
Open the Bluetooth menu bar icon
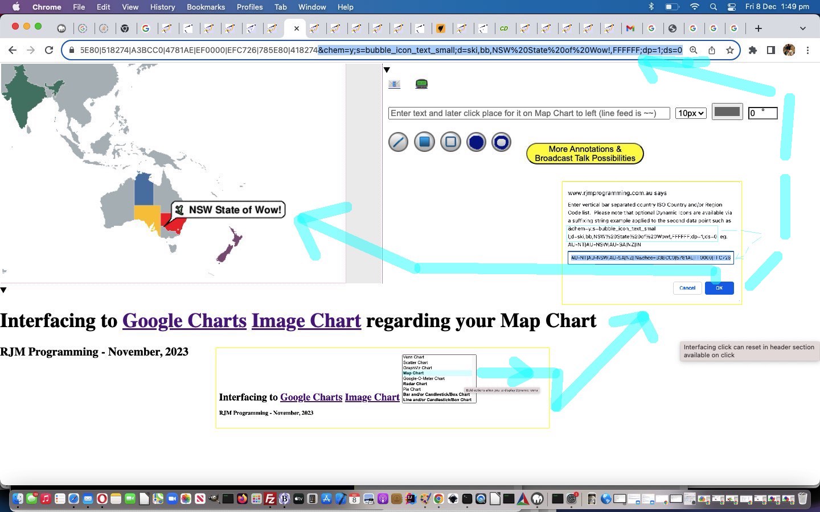tap(651, 7)
